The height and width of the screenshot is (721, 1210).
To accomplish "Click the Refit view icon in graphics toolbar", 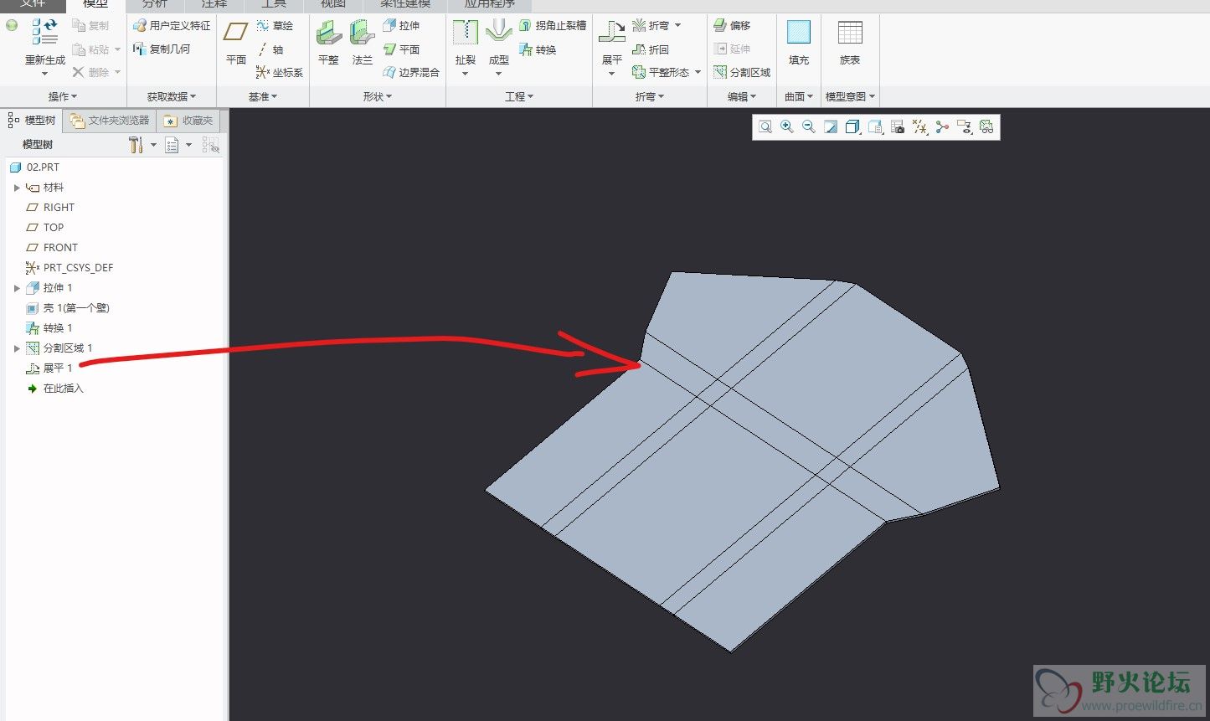I will coord(765,127).
